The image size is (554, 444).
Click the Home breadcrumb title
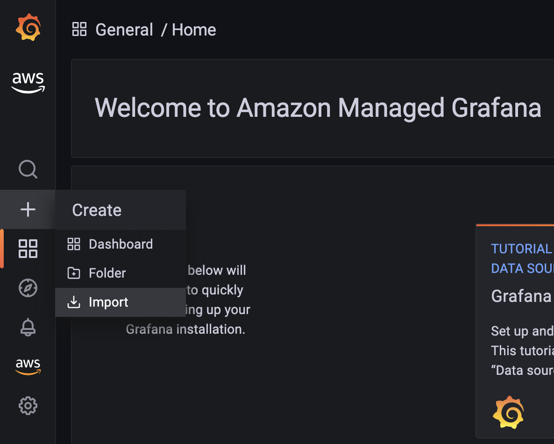pos(194,30)
